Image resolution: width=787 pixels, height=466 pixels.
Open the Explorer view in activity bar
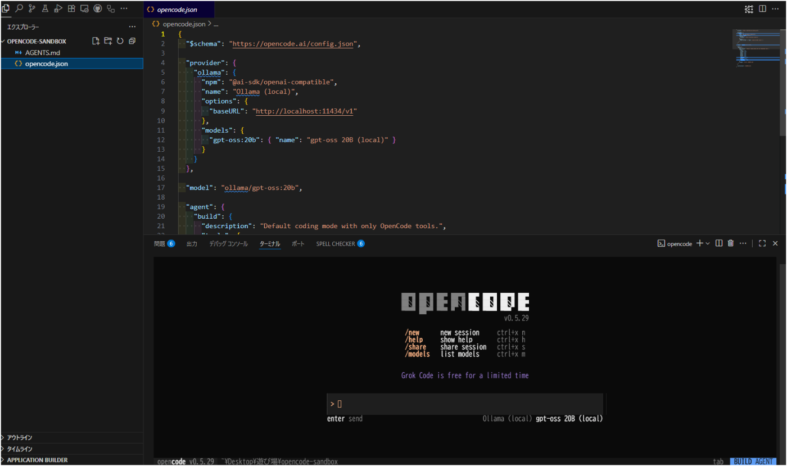(6, 8)
